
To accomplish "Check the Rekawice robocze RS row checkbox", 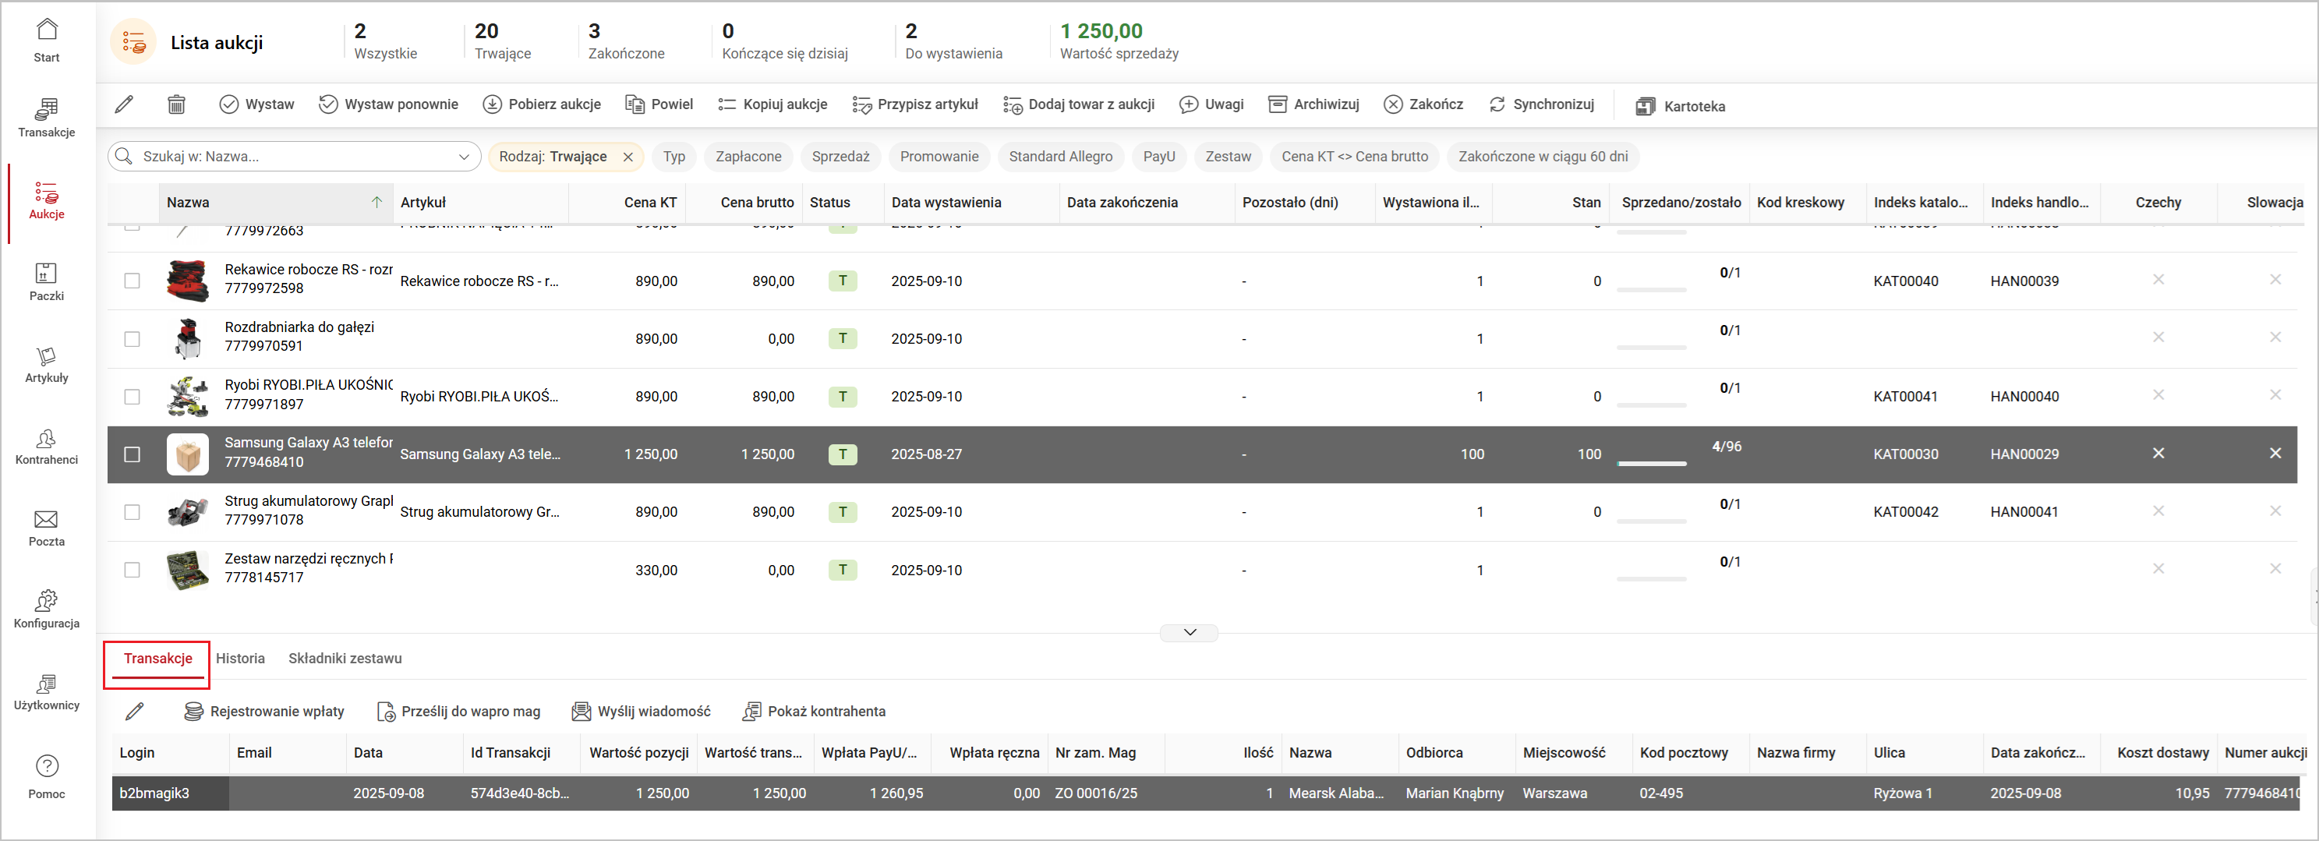I will click(133, 281).
